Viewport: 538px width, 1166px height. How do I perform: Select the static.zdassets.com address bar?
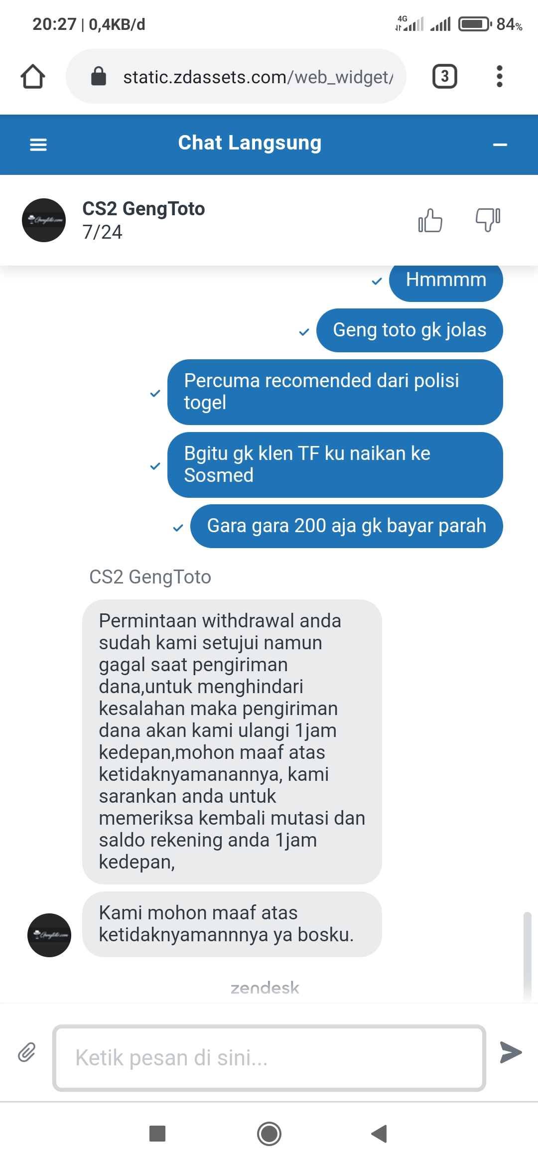[x=236, y=76]
